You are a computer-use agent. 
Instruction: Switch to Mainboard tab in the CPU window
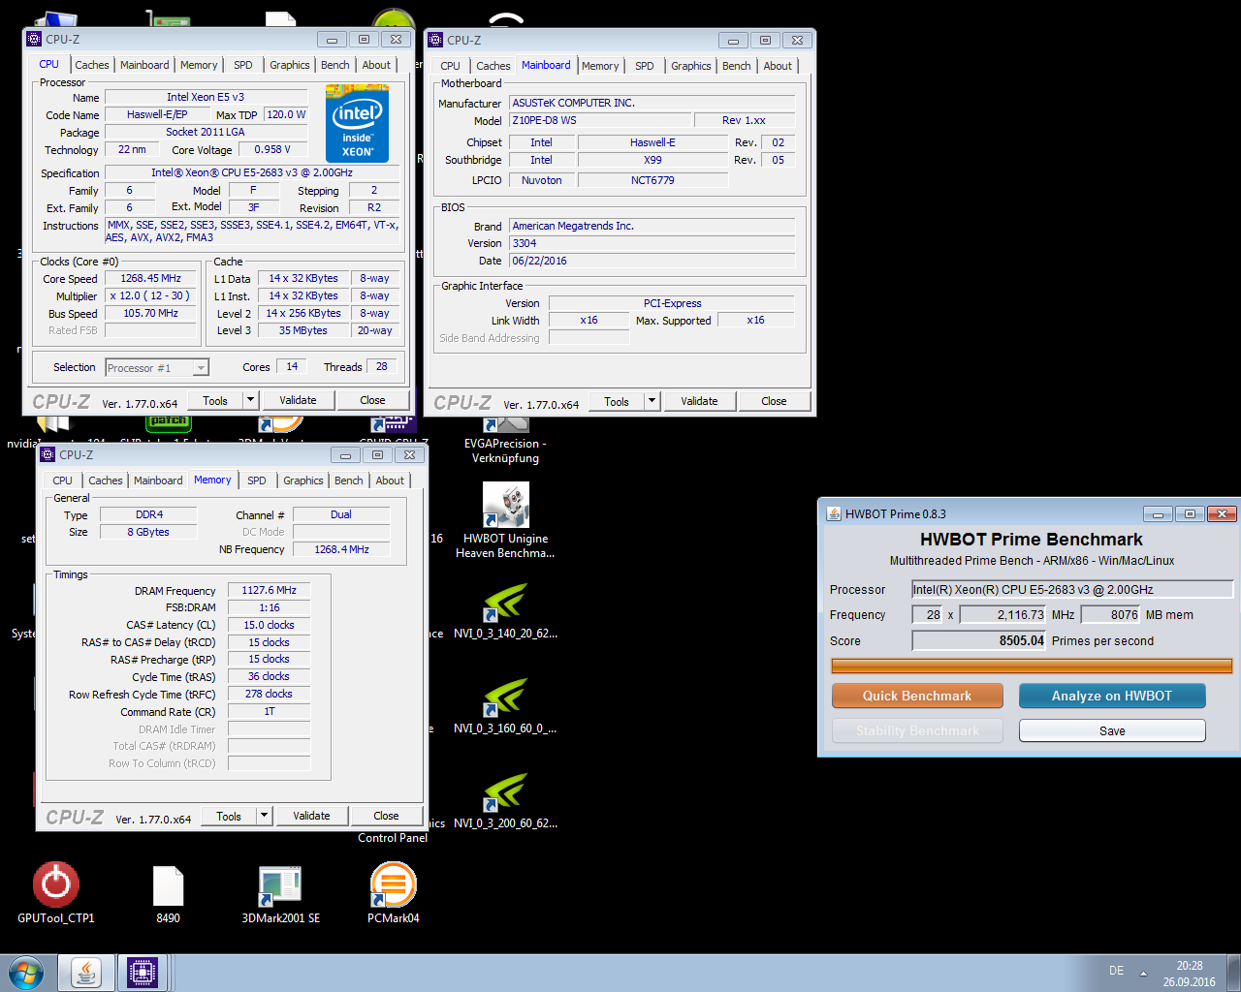(x=144, y=65)
